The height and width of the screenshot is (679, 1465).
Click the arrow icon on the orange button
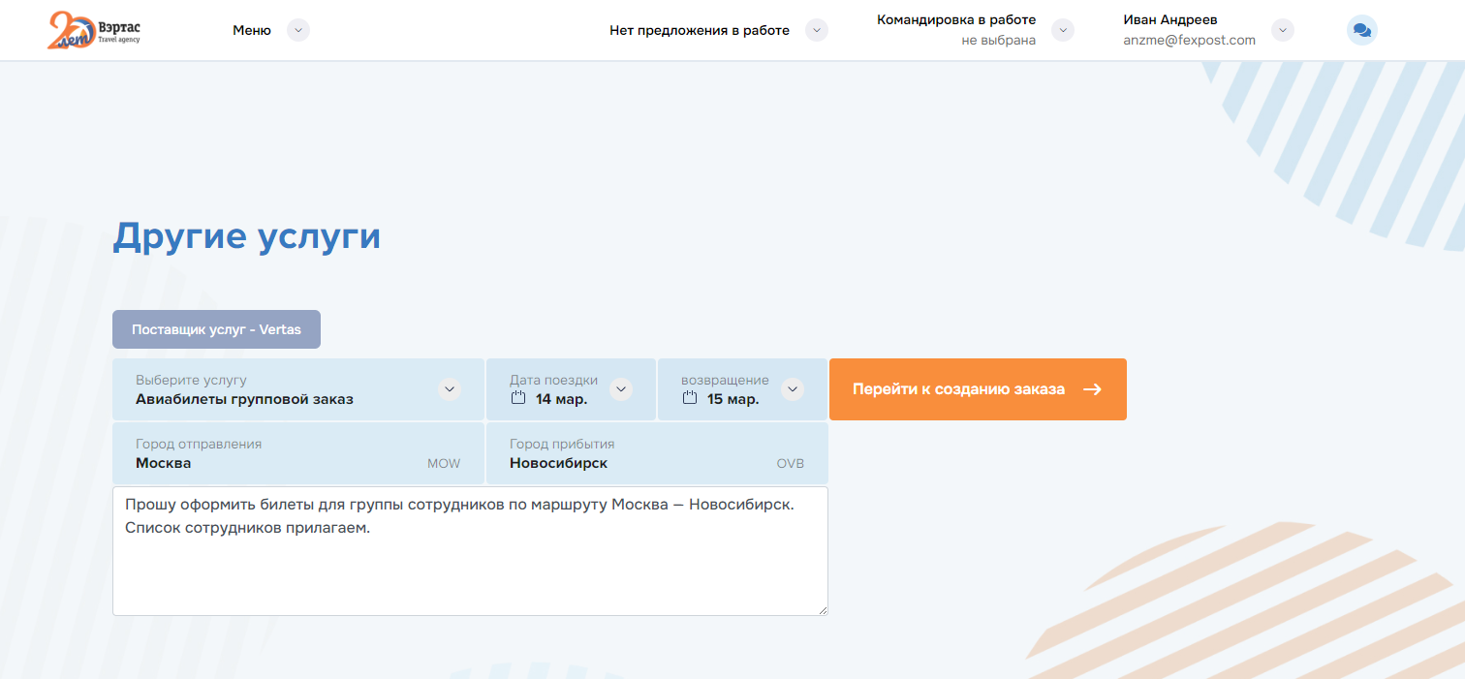pyautogui.click(x=1092, y=389)
